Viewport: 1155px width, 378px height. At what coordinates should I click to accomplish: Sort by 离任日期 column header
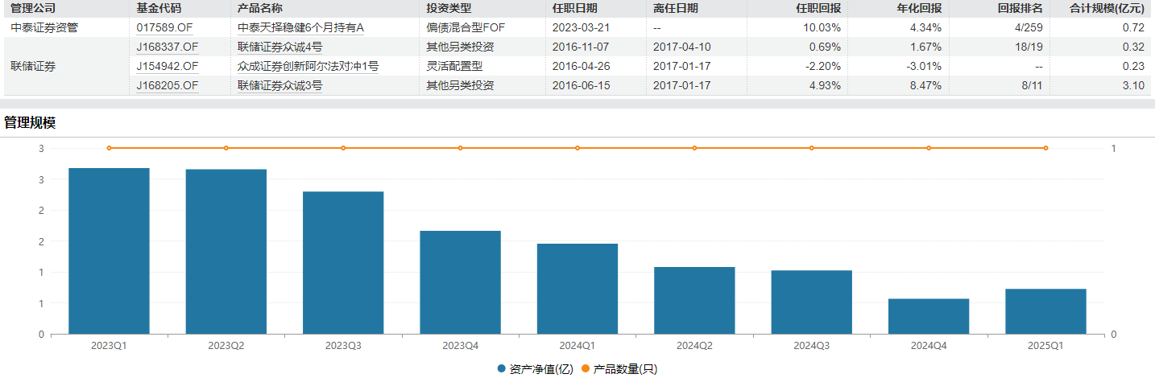(676, 8)
